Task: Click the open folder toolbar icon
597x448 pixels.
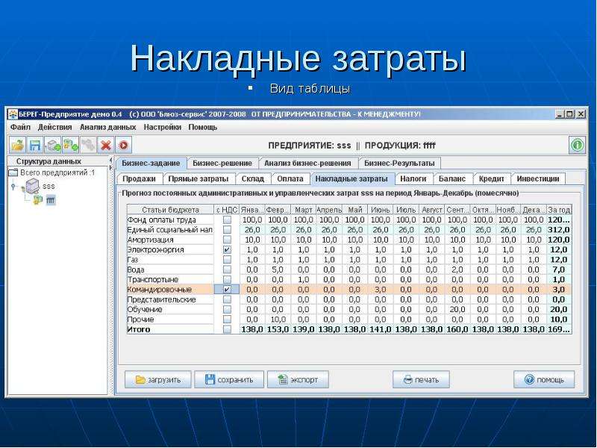Action: (17, 146)
